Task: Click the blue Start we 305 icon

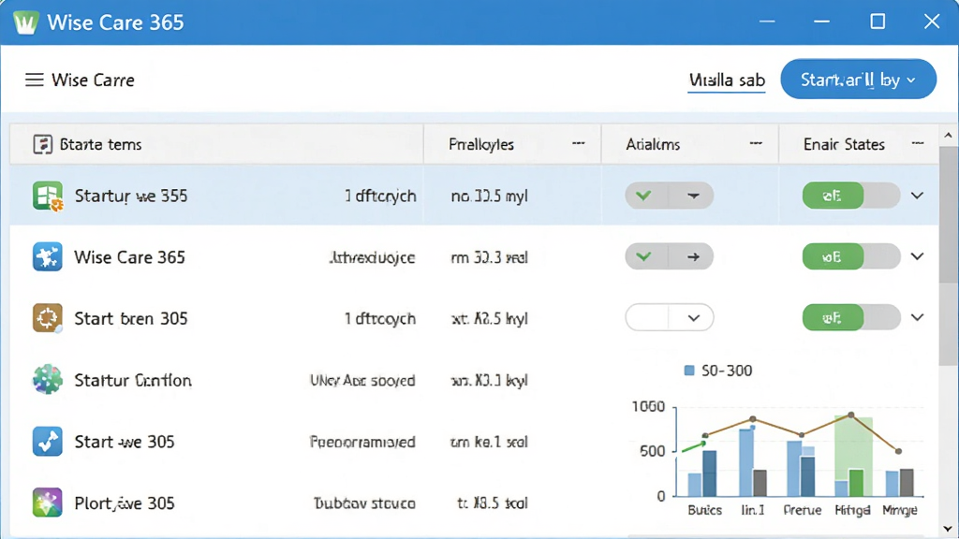Action: point(48,442)
